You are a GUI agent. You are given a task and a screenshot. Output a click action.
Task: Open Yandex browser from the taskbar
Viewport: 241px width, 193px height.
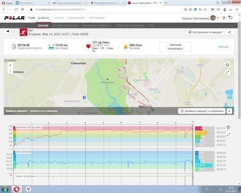(28, 189)
